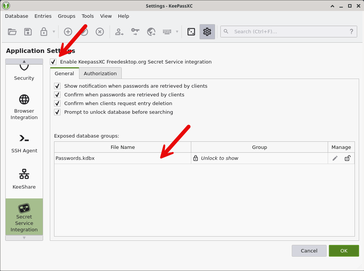The width and height of the screenshot is (364, 271).
Task: Toggle Show notification when passwords are retrieved
Action: tap(57, 86)
